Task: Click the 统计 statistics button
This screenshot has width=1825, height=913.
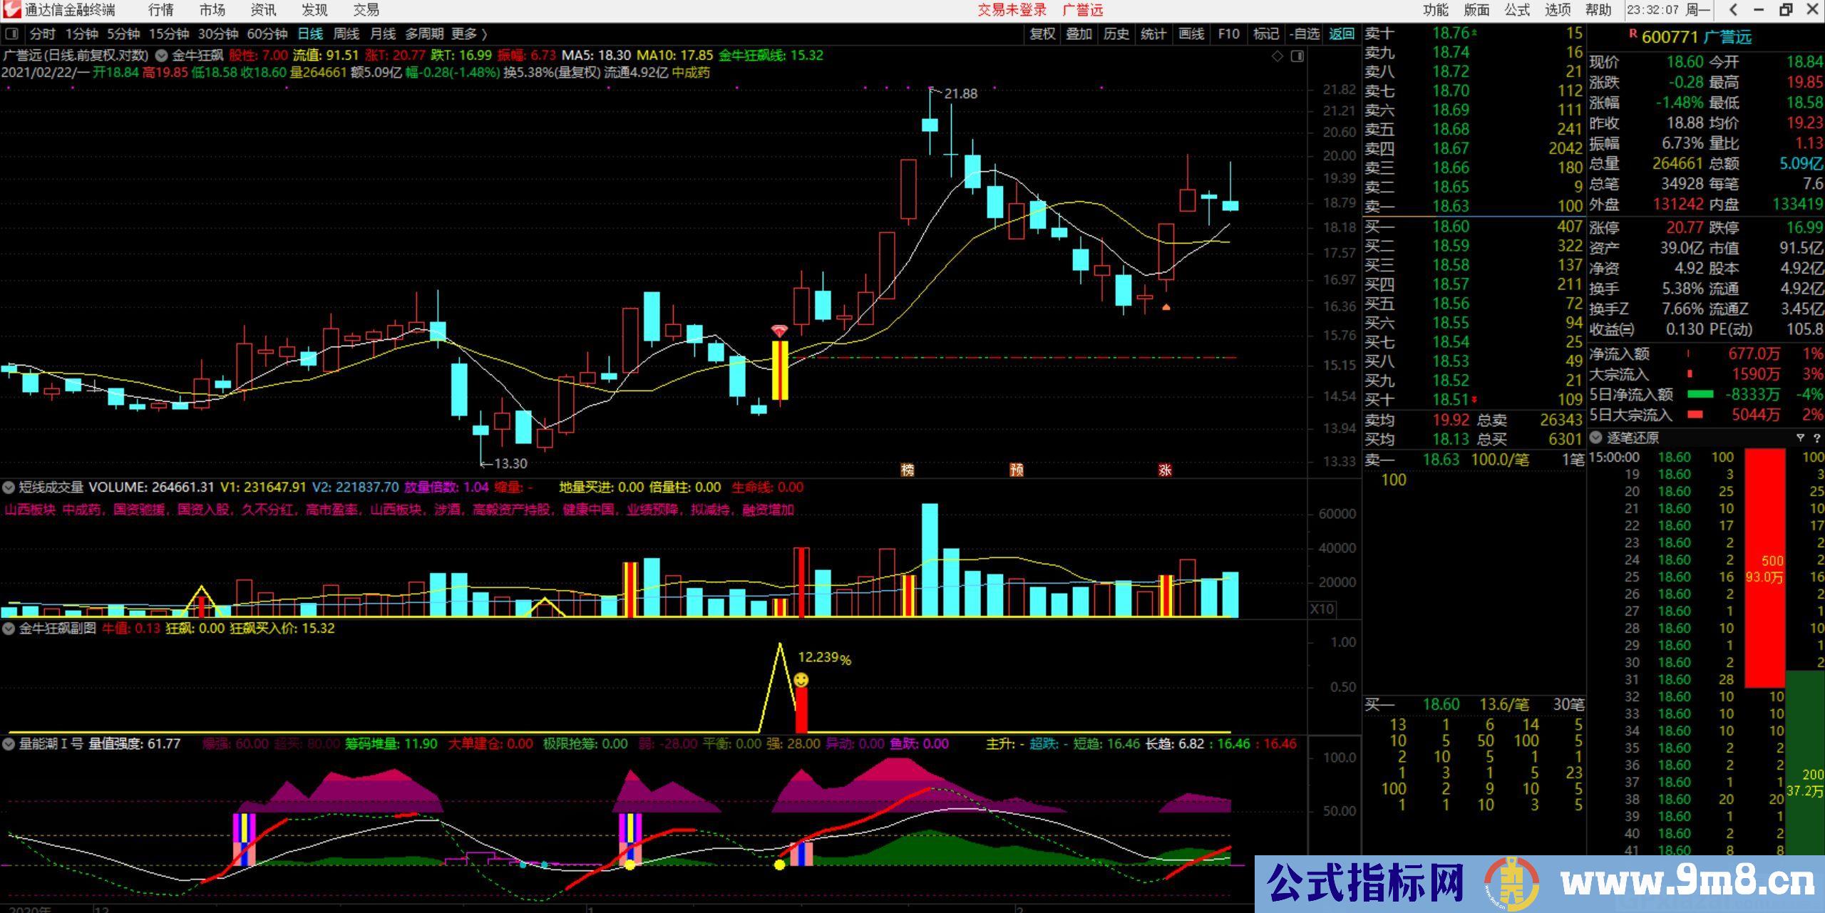Action: tap(1153, 33)
